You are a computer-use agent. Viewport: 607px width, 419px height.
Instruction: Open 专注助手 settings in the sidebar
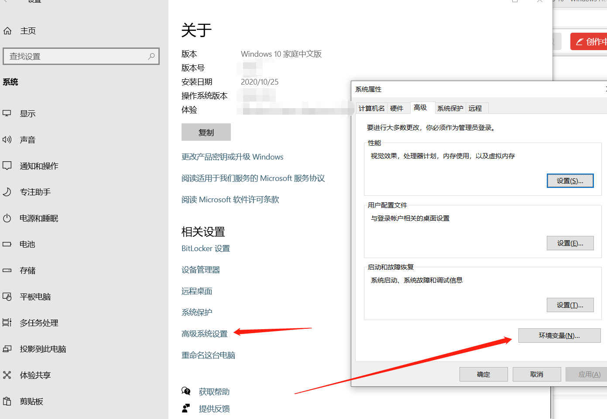click(39, 192)
